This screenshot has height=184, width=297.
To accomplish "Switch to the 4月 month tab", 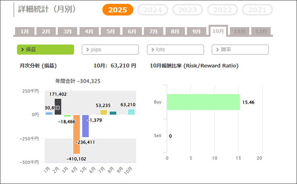I will [x=89, y=31].
